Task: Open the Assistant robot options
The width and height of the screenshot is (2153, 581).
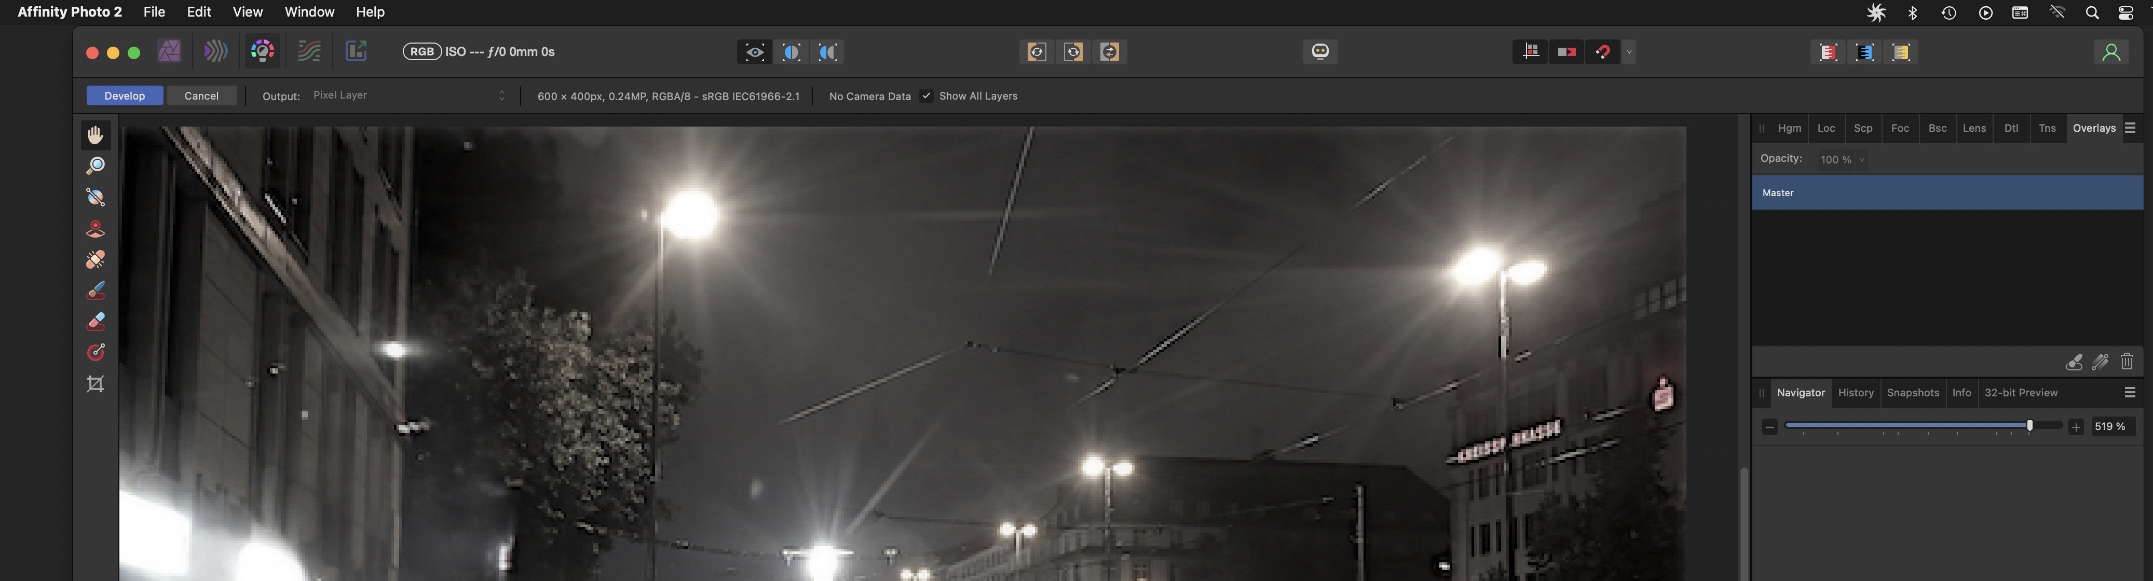Action: 1320,52
